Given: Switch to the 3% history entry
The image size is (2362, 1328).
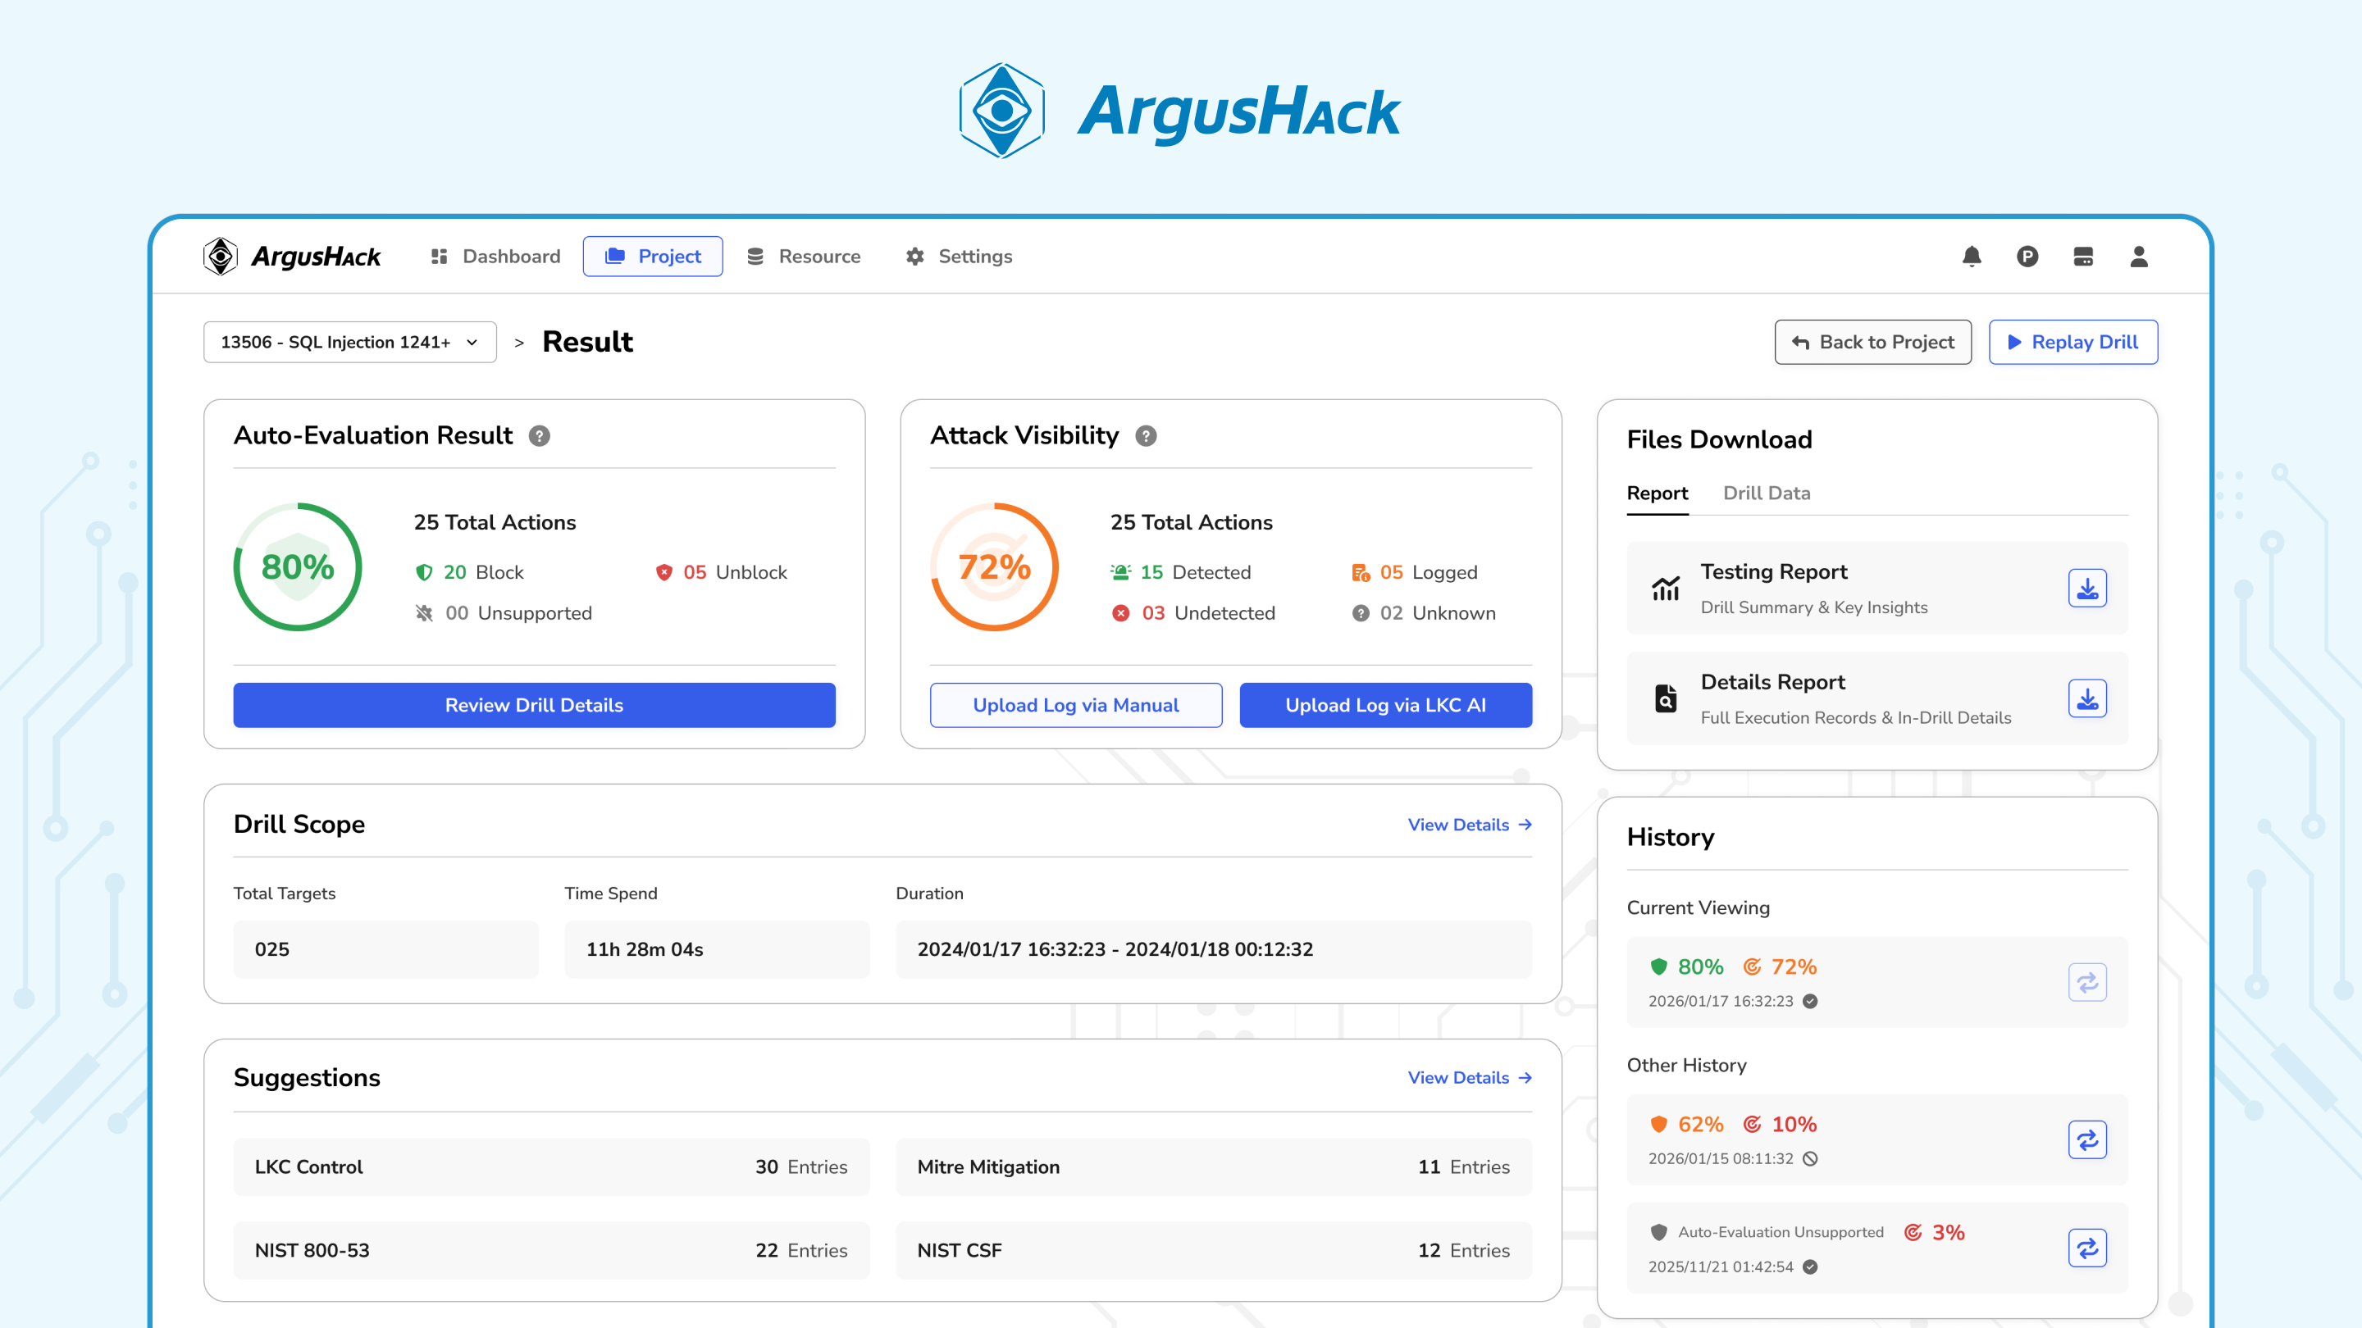Looking at the screenshot, I should 2087,1248.
